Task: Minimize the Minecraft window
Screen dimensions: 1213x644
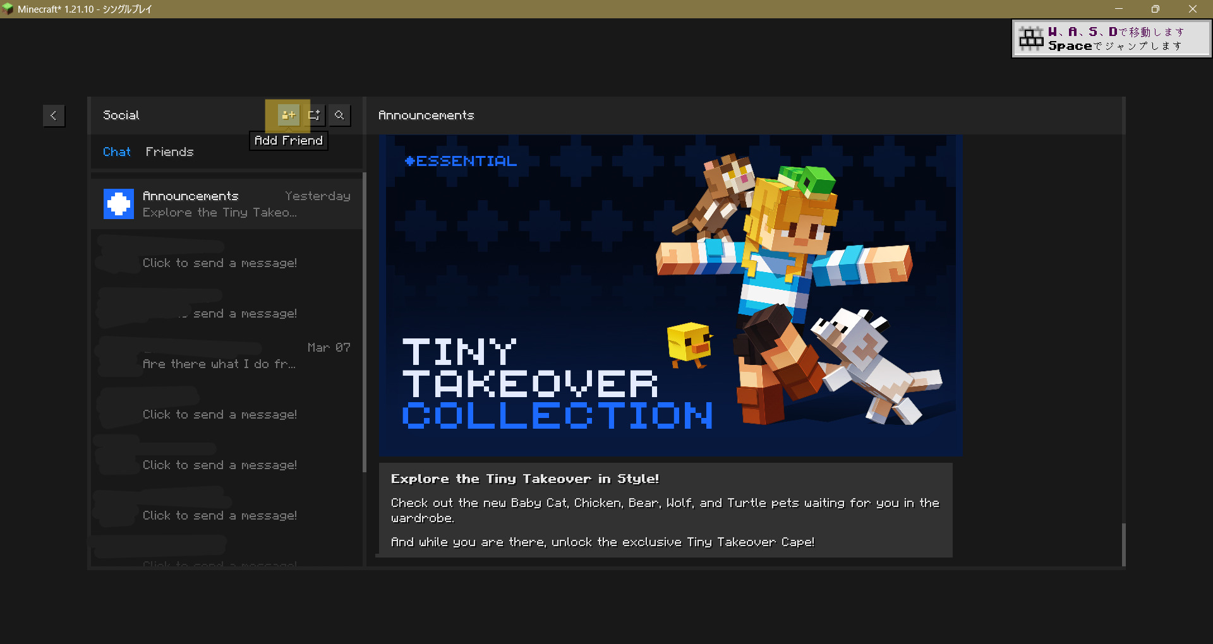Action: pyautogui.click(x=1118, y=9)
